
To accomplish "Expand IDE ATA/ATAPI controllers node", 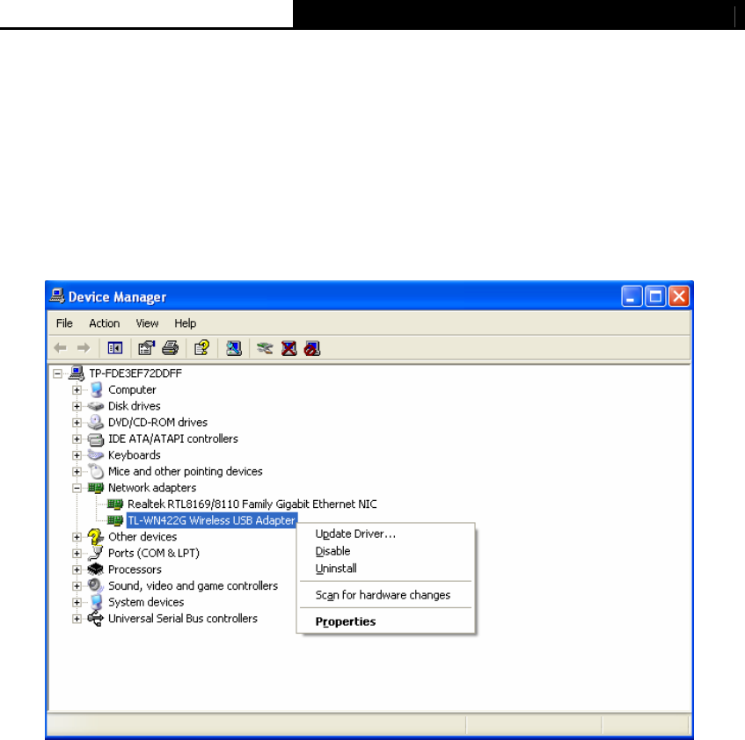I will [x=77, y=439].
